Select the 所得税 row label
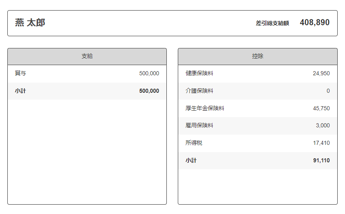 pyautogui.click(x=194, y=143)
